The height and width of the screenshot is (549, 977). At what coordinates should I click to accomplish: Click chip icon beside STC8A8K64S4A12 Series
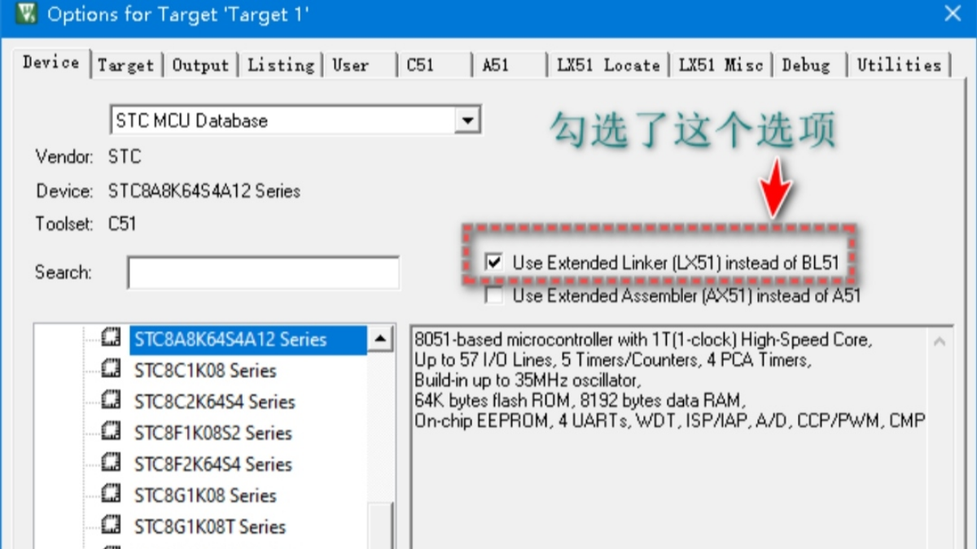click(112, 338)
